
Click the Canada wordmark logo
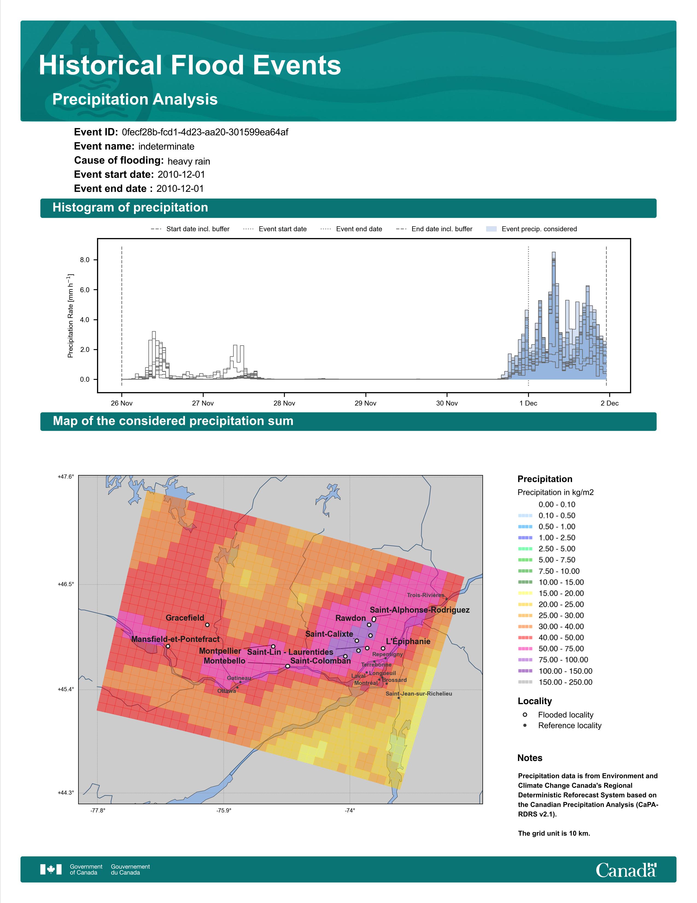tap(626, 870)
